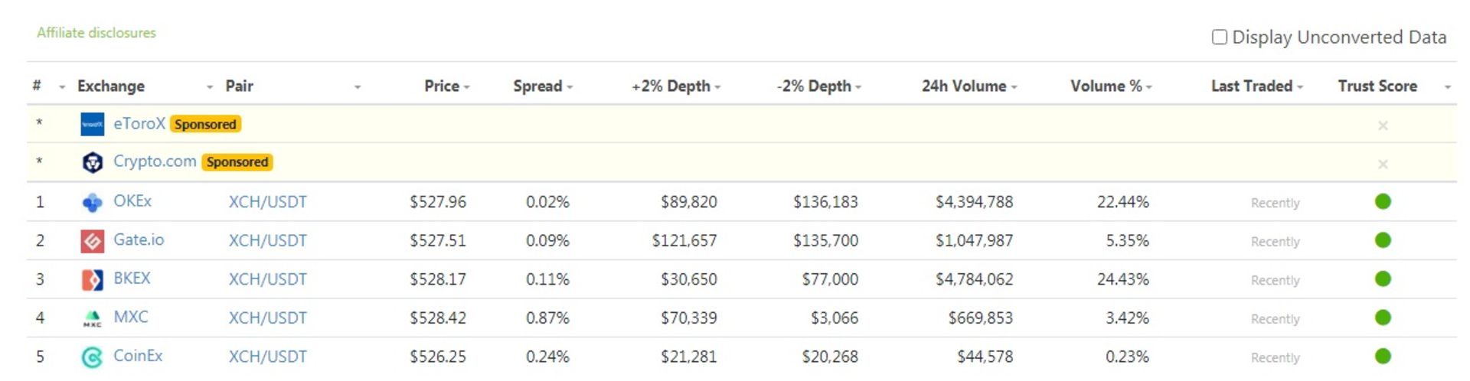1470x381 pixels.
Task: Open the Affiliate disclosures link
Action: click(96, 33)
